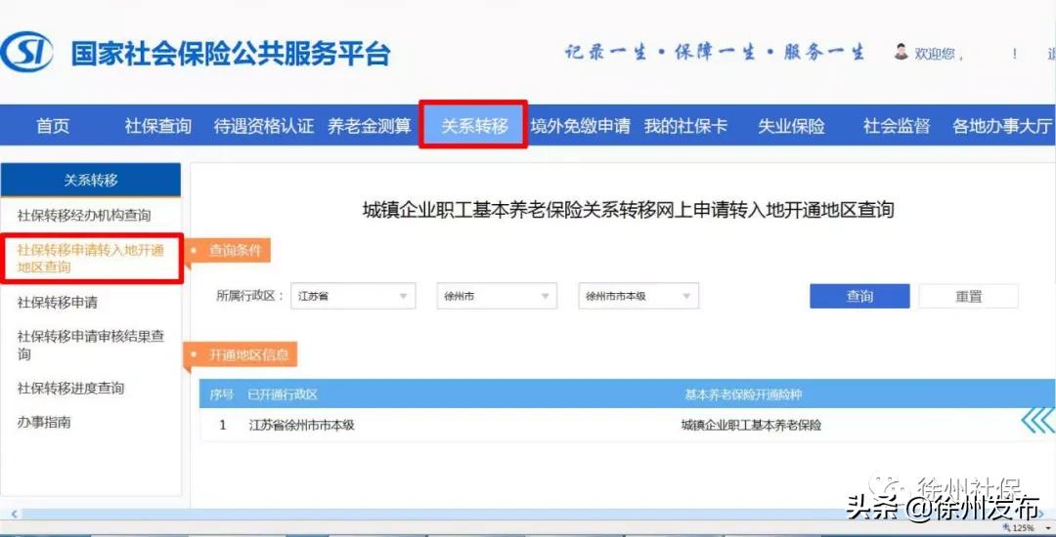This screenshot has height=537, width=1056.
Task: Open the 境外免缴申请 tab
Action: click(581, 126)
